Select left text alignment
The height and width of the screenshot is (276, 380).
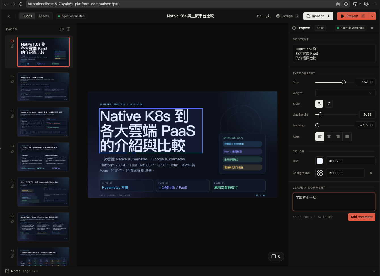coord(320,137)
